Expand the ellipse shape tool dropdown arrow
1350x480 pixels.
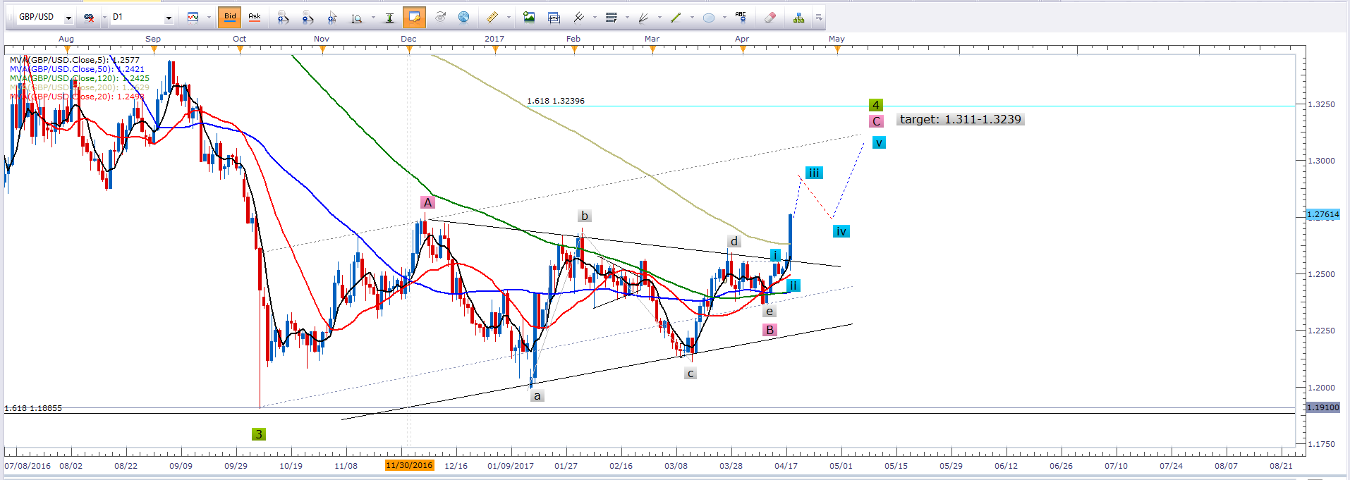[x=724, y=17]
